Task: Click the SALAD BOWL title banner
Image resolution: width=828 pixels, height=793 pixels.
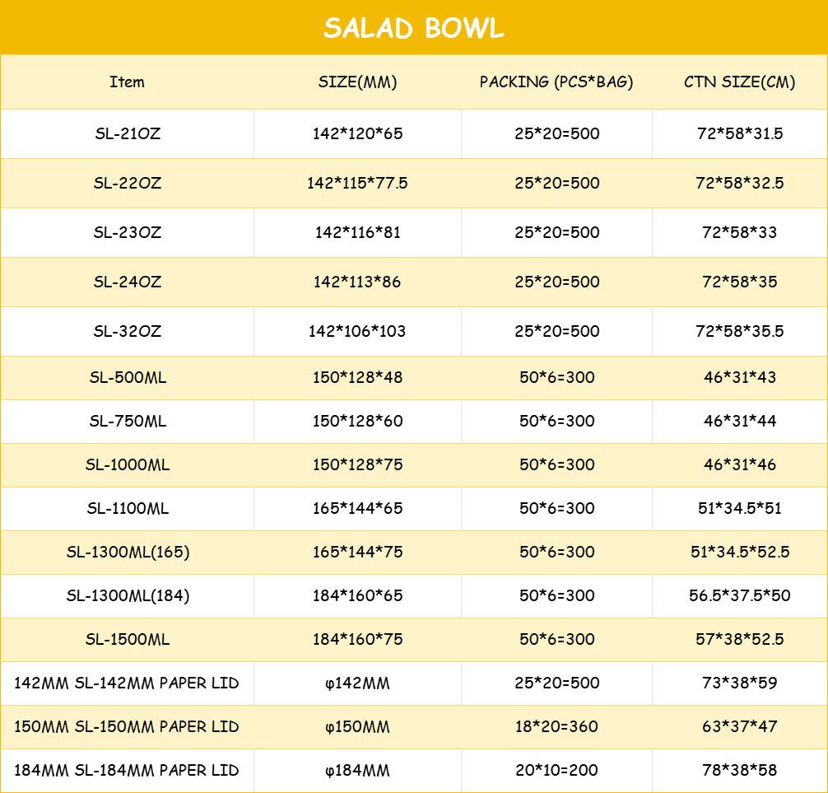Action: point(414,27)
